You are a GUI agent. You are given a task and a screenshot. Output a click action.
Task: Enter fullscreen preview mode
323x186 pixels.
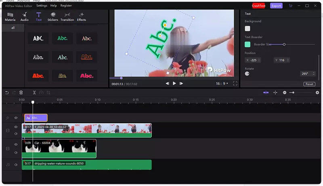(235, 84)
